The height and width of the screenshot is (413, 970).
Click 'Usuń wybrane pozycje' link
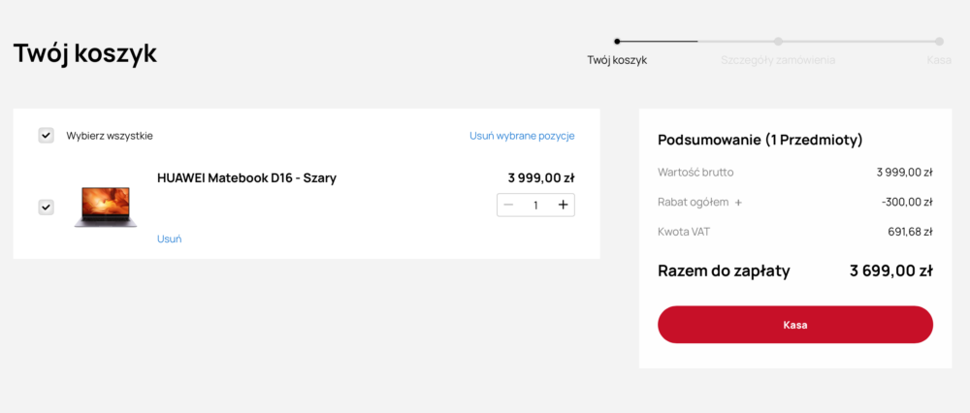[522, 136]
